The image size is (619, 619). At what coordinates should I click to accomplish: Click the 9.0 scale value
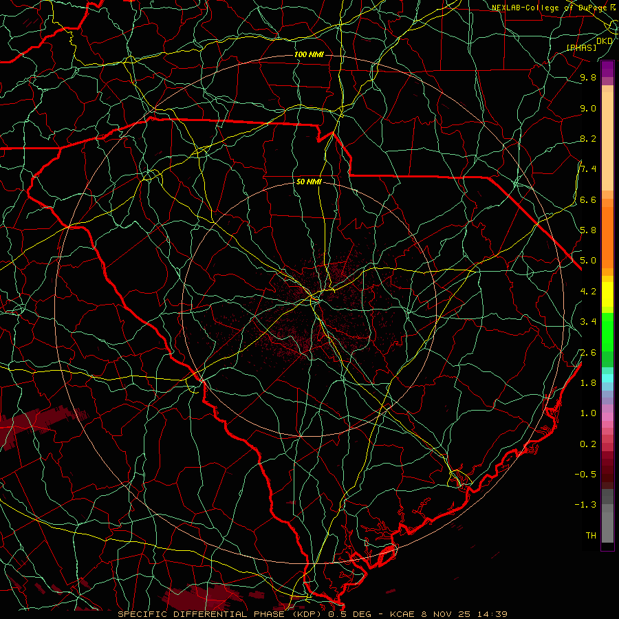click(x=588, y=108)
